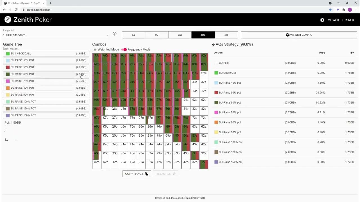Click the VIEWER CONFIG button

tap(299, 35)
